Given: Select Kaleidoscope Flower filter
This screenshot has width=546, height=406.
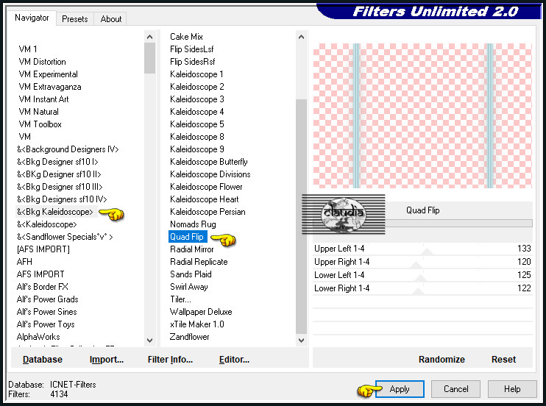Looking at the screenshot, I should point(206,187).
